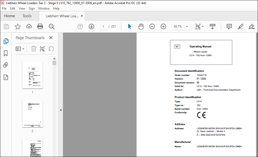
Task: Delete selected page with trash icon
Action: tap(34, 49)
